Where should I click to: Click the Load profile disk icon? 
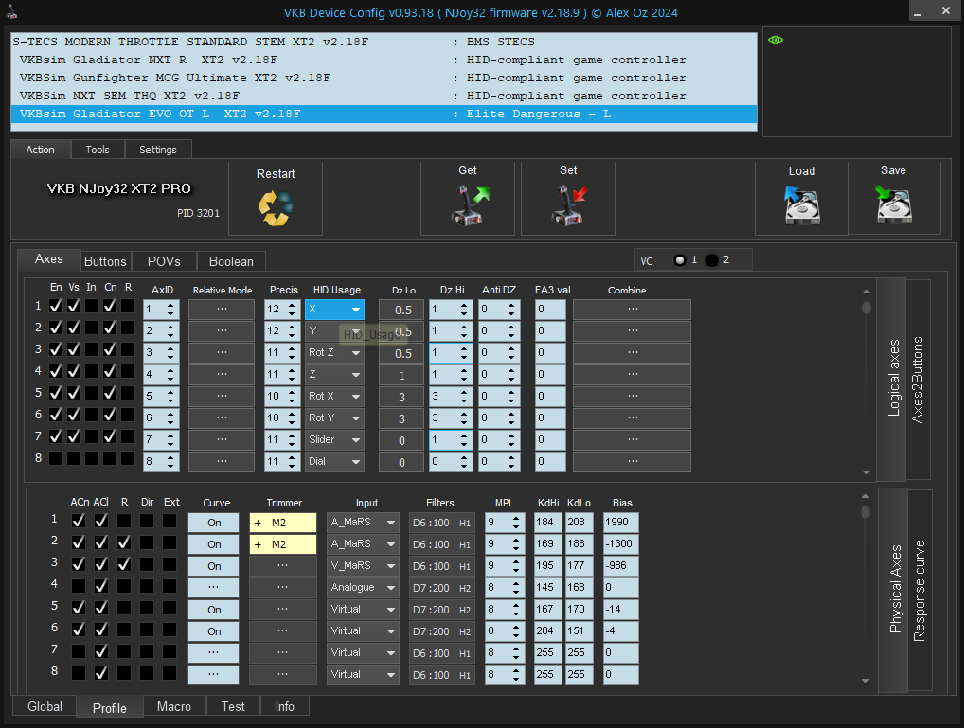[802, 205]
